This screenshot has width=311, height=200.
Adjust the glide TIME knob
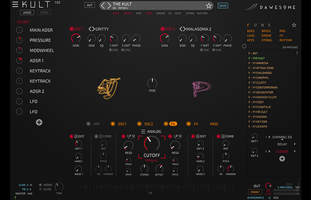coord(59,187)
